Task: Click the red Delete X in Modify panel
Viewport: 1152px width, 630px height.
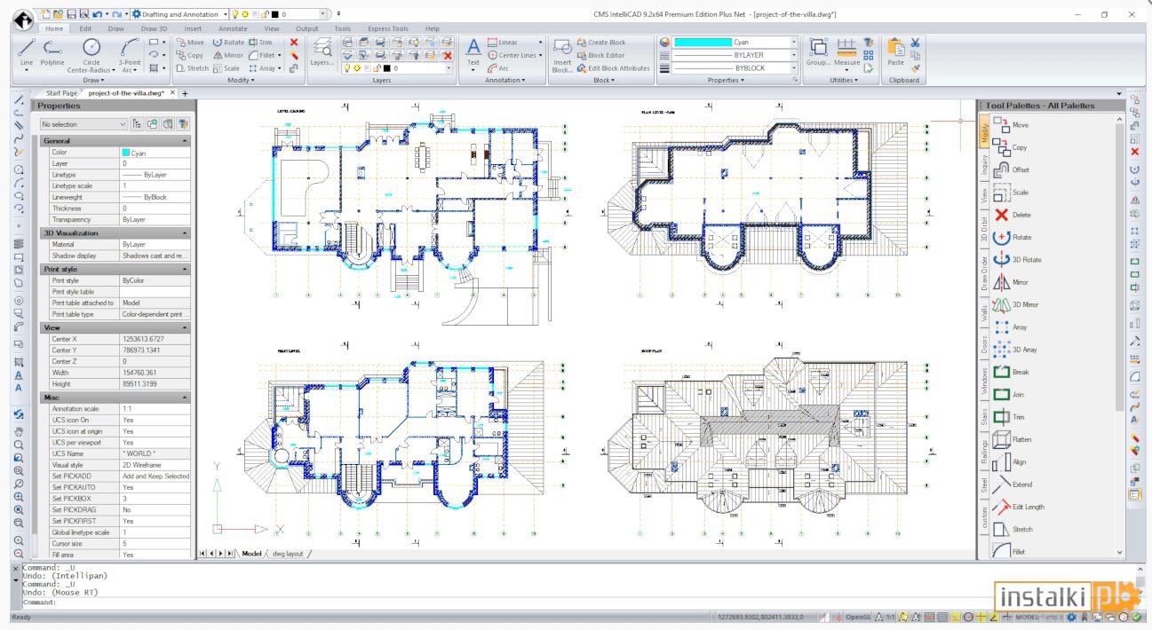Action: 294,42
